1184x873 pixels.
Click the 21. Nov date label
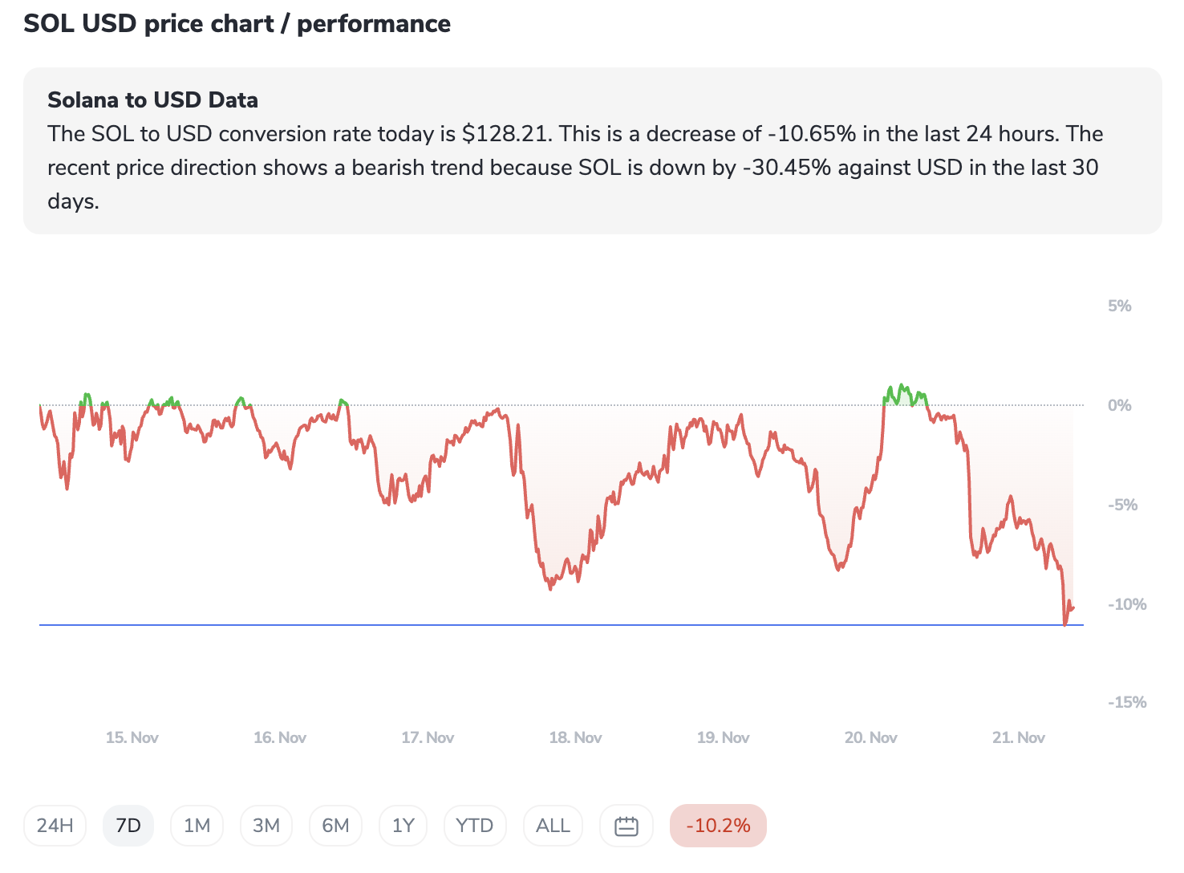[1018, 737]
